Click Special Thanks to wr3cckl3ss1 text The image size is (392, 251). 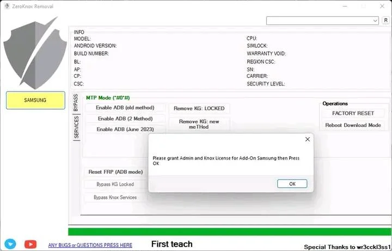coord(347,247)
